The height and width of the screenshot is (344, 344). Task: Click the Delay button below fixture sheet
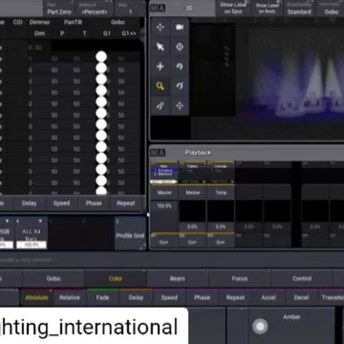tap(29, 203)
